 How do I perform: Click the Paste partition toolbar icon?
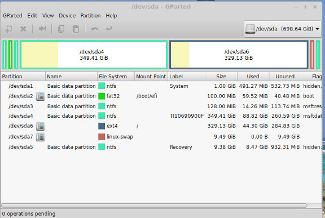coord(76,29)
